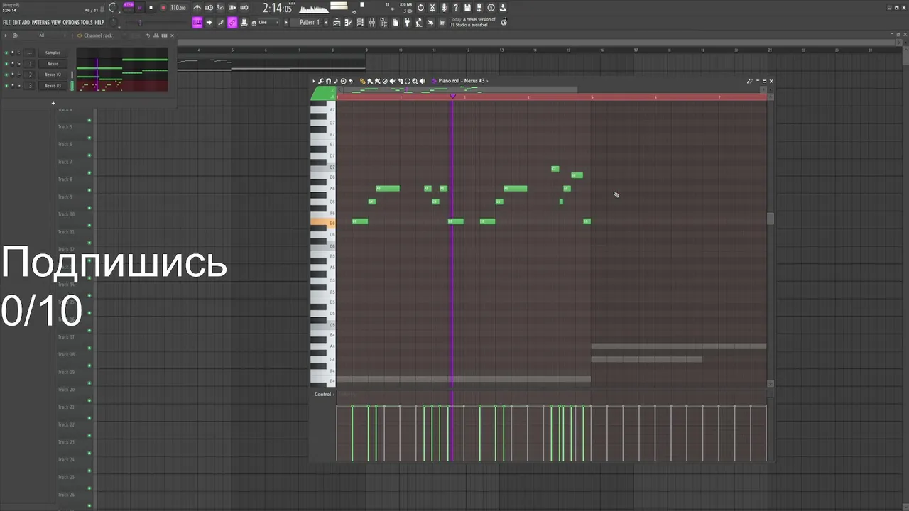Click the tempo field showing 110
Image resolution: width=909 pixels, height=511 pixels.
178,8
